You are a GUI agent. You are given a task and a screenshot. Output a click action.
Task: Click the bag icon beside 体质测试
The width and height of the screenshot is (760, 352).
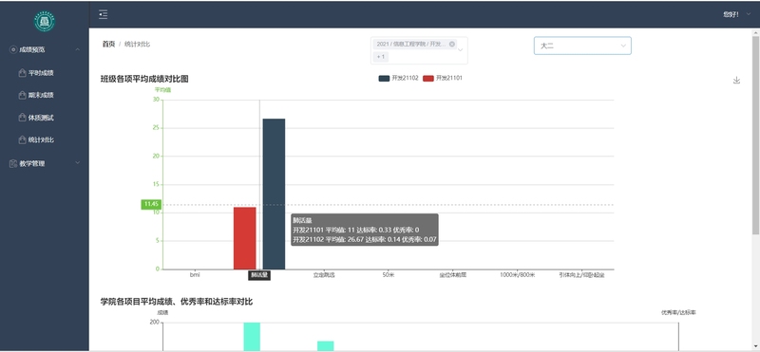tap(22, 118)
